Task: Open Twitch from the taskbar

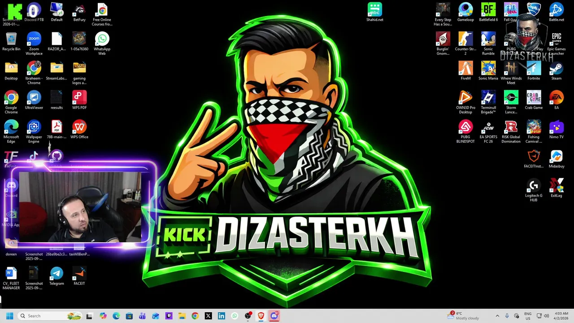Action: 169,316
